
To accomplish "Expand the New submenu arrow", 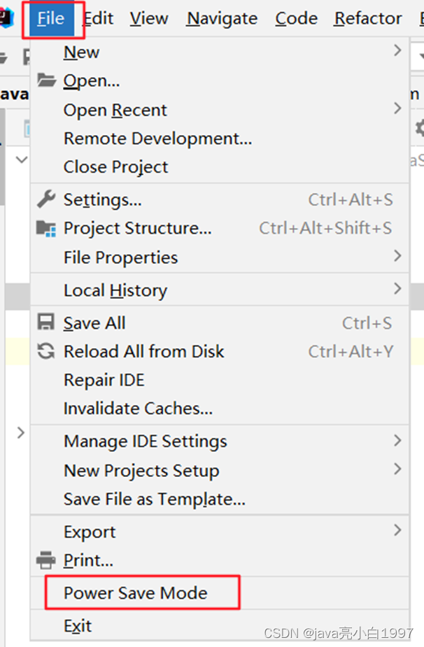I will (397, 51).
